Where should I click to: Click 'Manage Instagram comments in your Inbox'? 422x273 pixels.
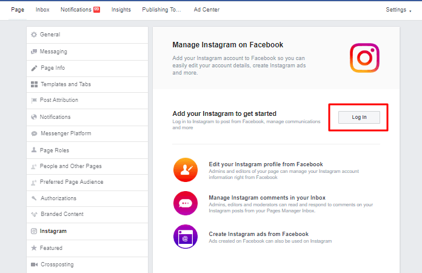[x=267, y=198]
